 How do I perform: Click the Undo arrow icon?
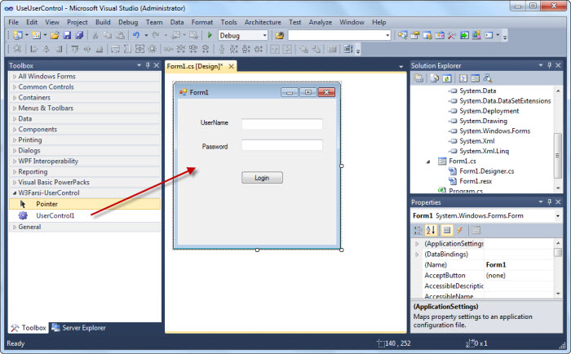[x=135, y=36]
